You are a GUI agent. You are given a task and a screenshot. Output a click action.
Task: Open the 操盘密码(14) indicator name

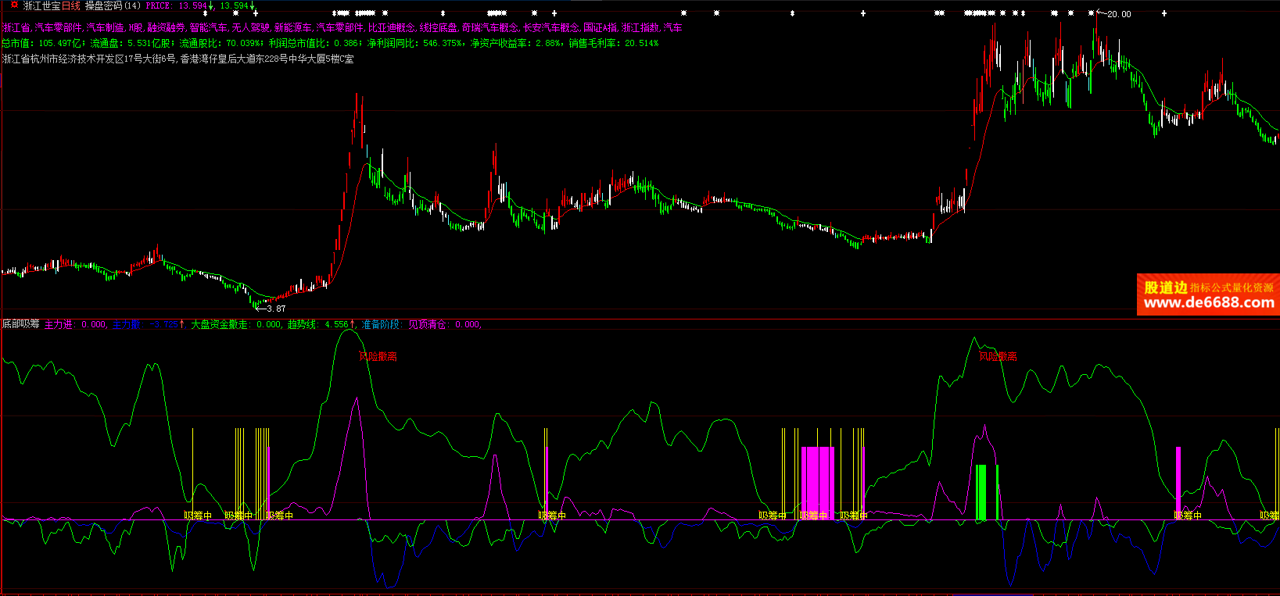tap(113, 5)
